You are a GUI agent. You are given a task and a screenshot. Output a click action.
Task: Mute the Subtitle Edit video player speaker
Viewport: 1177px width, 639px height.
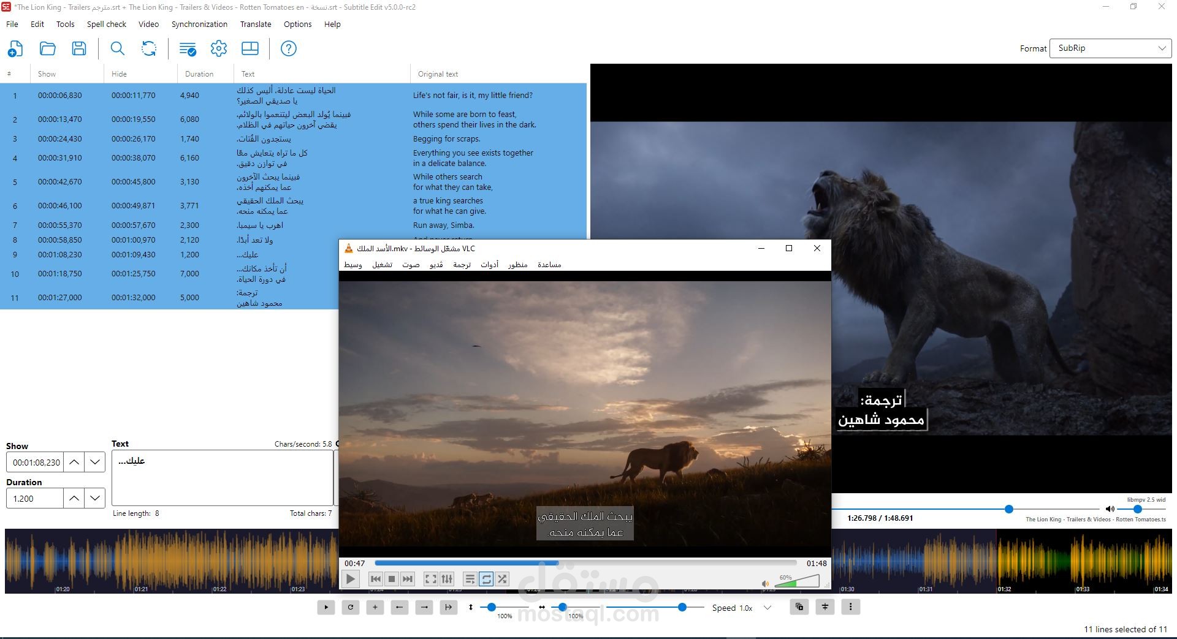pos(1110,509)
